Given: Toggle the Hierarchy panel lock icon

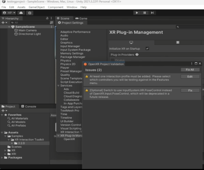Looking at the screenshot, I should pyautogui.click(x=47, y=18).
